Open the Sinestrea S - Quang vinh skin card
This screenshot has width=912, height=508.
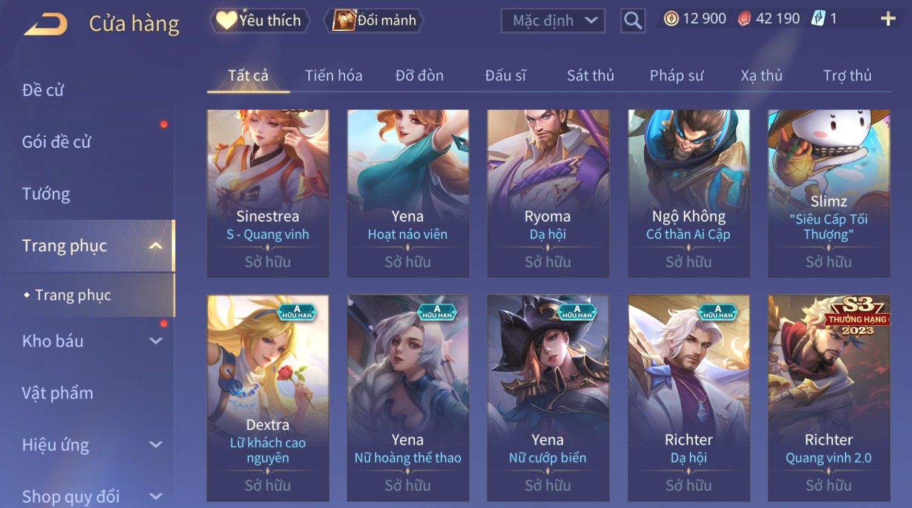(x=268, y=193)
